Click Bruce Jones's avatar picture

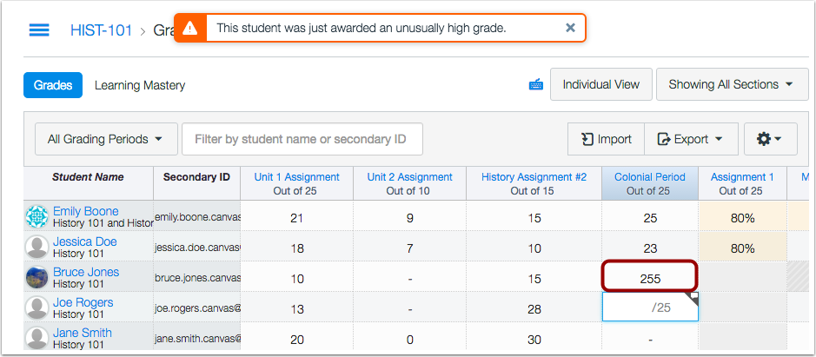pos(37,277)
